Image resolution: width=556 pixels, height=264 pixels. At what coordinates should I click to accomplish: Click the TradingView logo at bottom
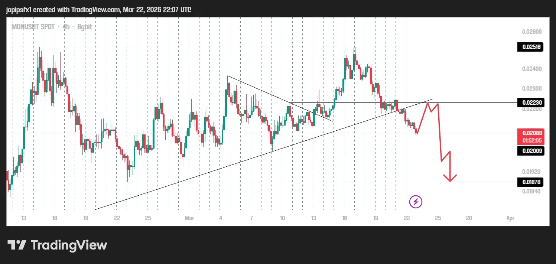pos(57,245)
